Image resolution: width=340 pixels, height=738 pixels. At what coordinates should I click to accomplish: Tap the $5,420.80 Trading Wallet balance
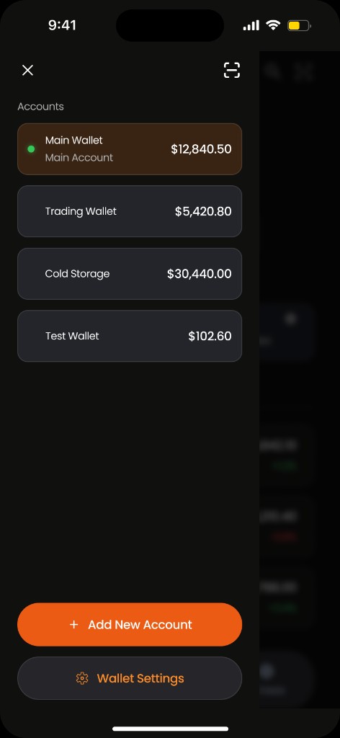tap(203, 211)
